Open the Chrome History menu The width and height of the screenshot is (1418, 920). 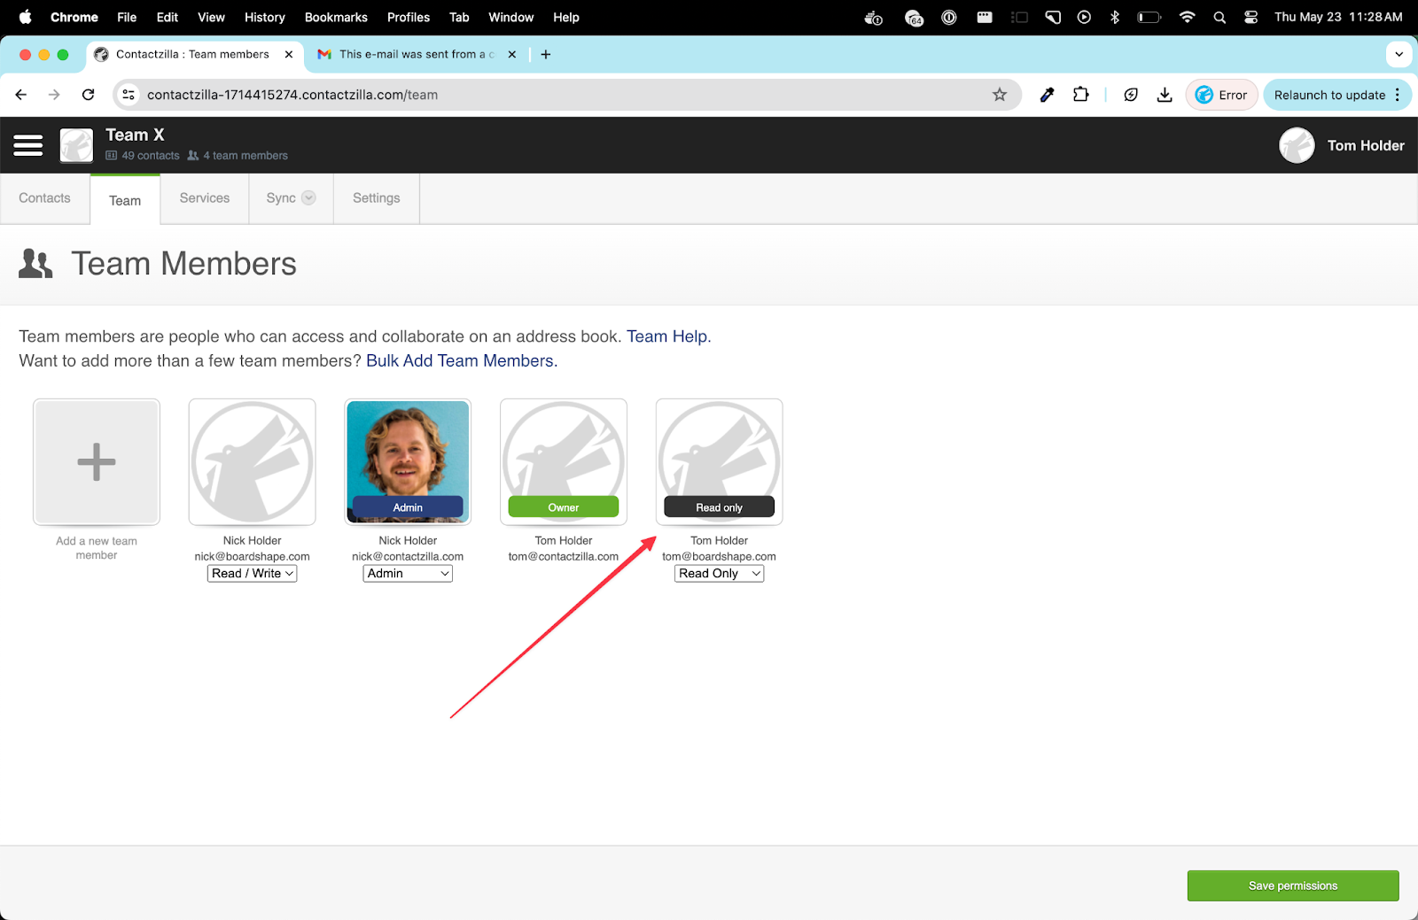click(x=265, y=17)
